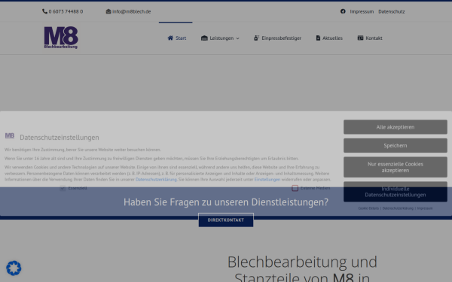Click 'Blechbearbeitung und' headline text
452x282 pixels.
pos(302,262)
